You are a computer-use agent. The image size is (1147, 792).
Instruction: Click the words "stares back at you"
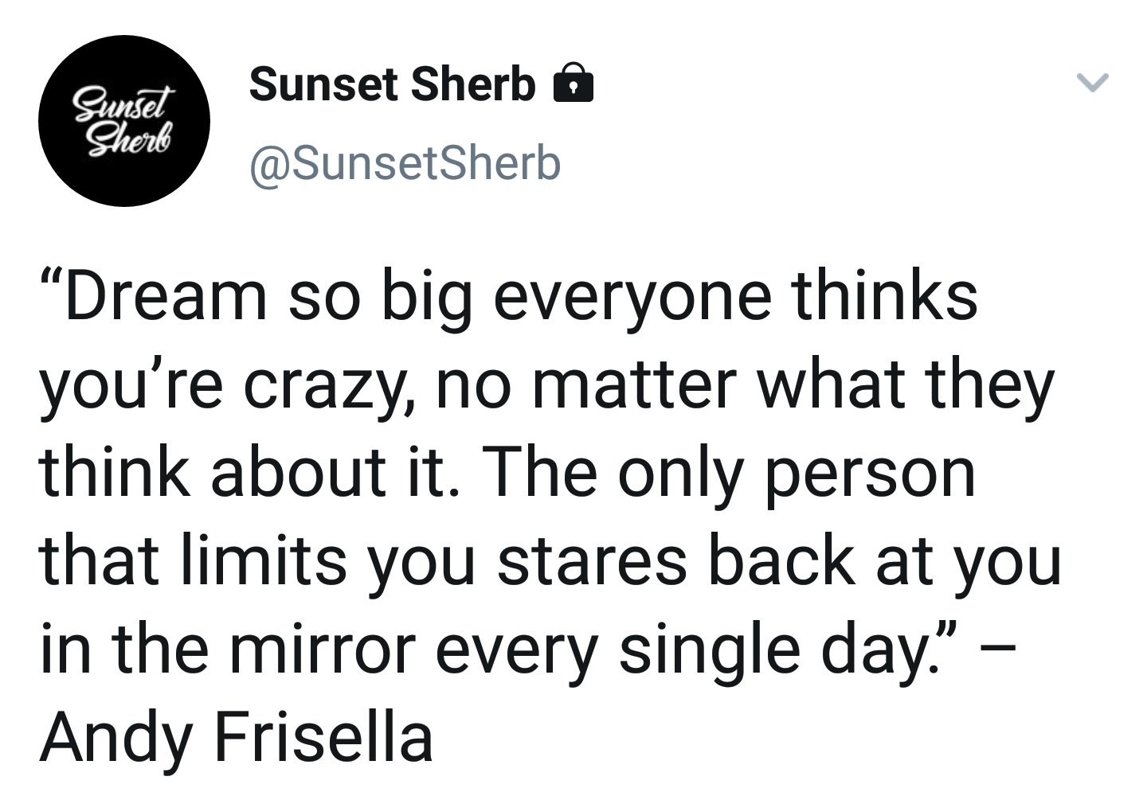pyautogui.click(x=780, y=562)
